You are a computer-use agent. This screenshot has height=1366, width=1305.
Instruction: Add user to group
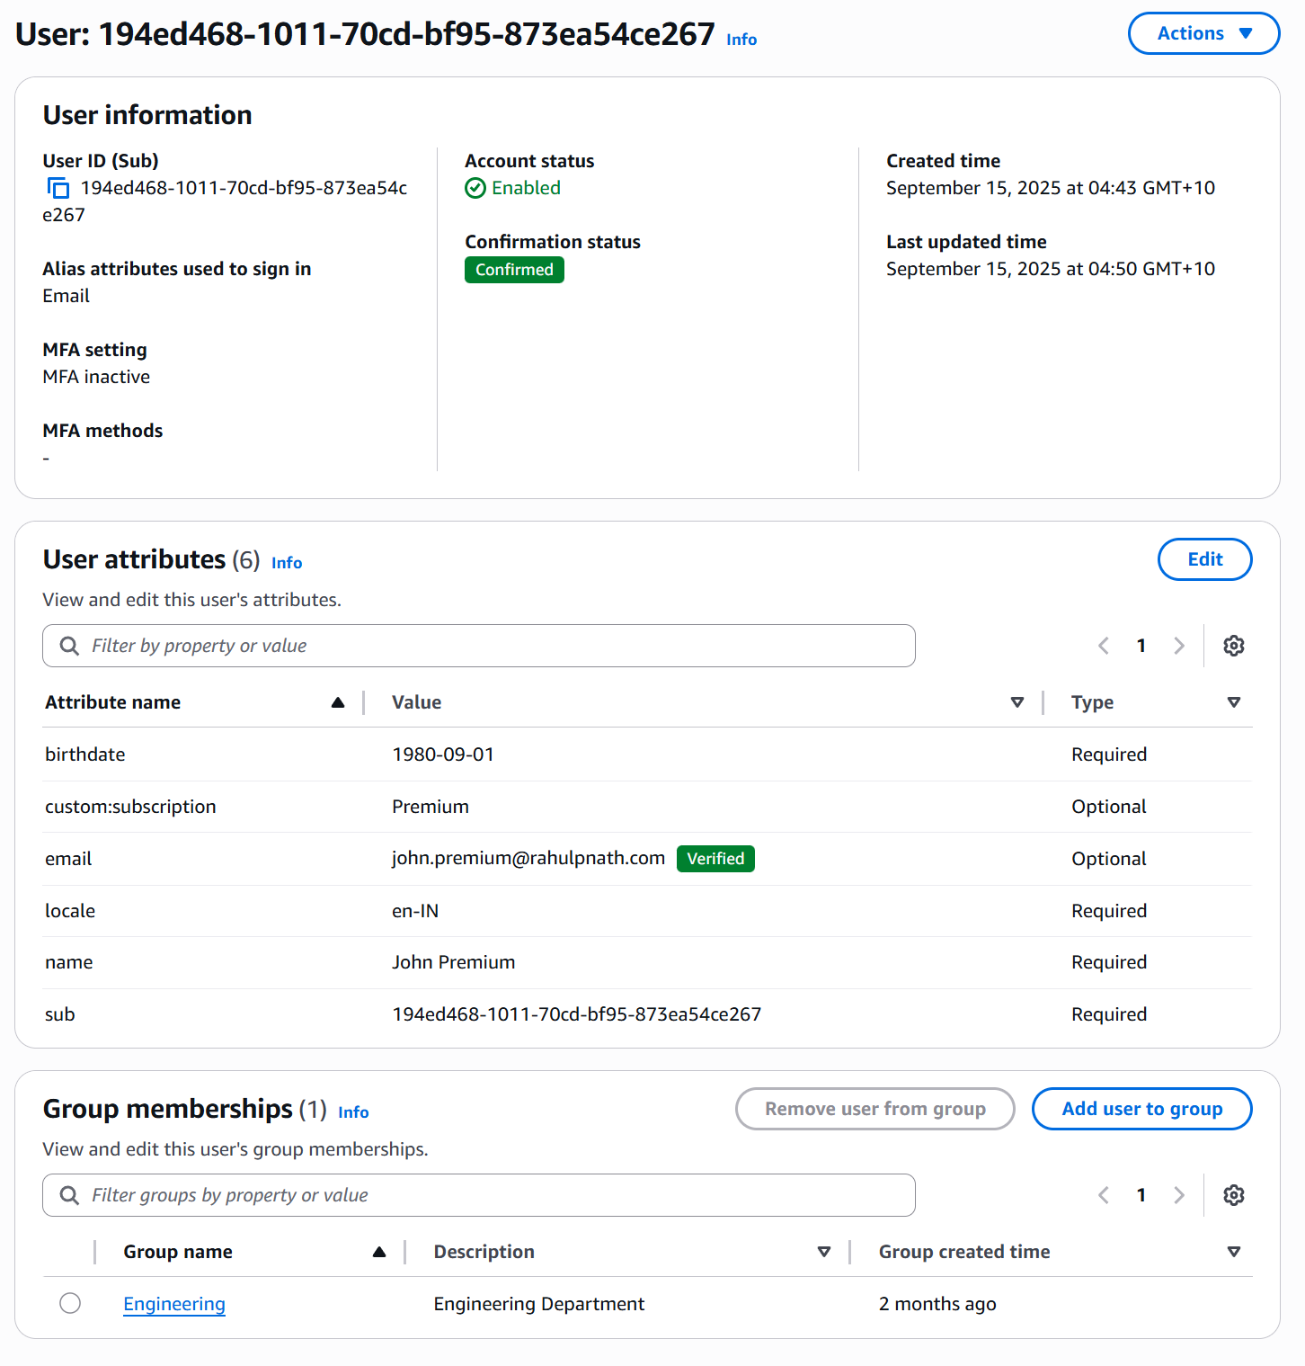1141,1108
